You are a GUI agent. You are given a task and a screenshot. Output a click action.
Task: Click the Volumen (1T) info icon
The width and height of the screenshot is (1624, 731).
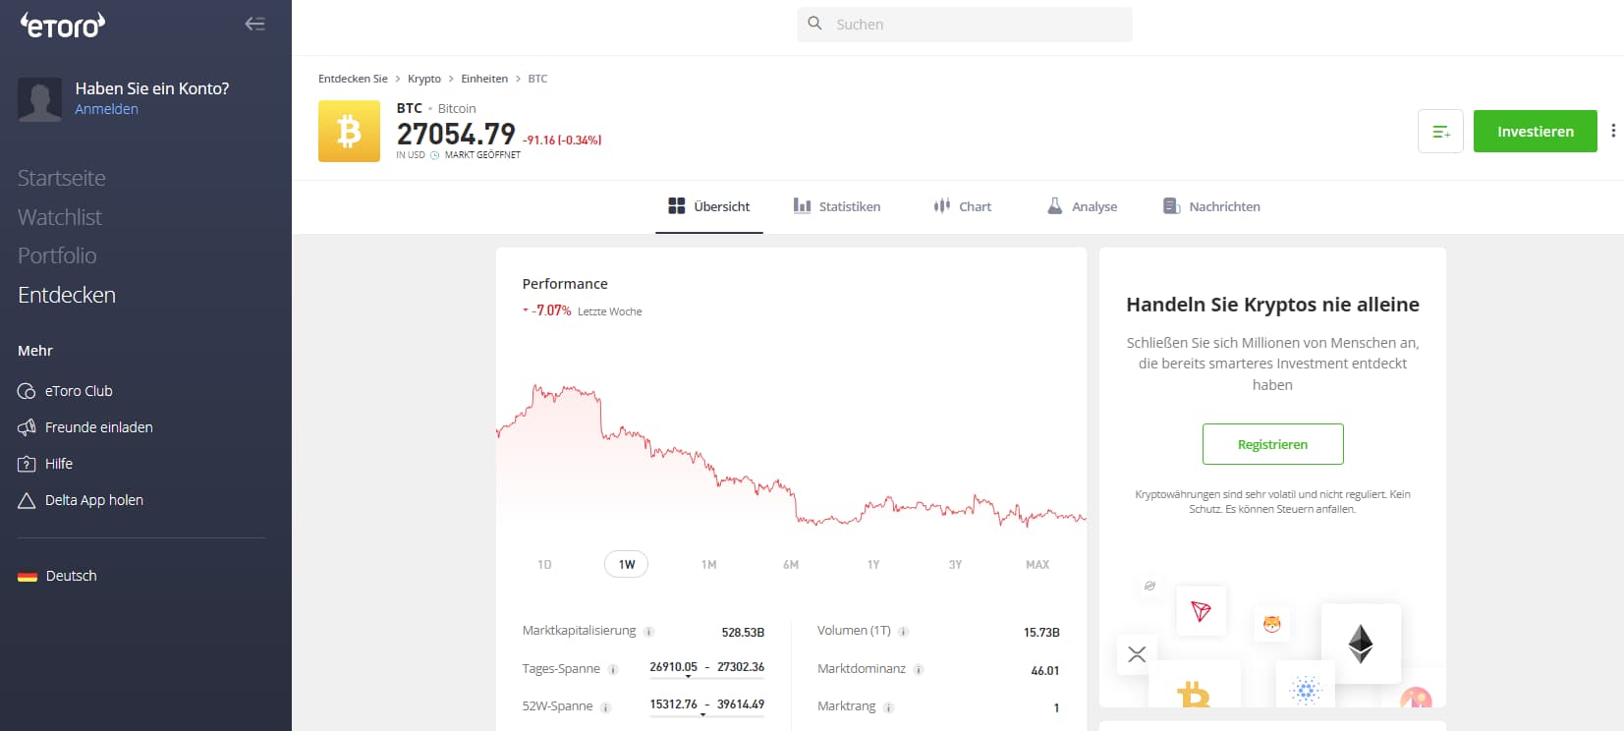(904, 632)
